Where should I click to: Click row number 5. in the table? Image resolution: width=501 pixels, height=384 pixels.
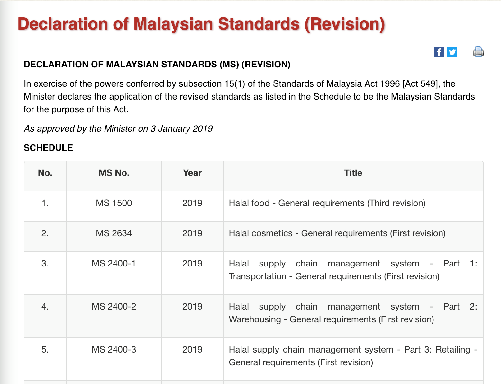(x=45, y=350)
